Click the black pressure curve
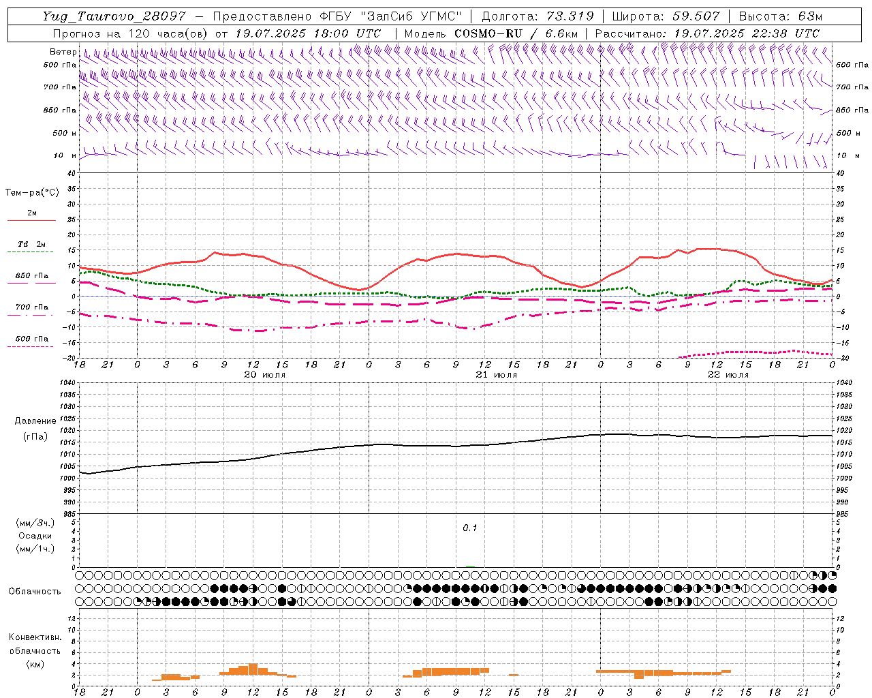Image resolution: width=872 pixels, height=698 pixels. 456,446
